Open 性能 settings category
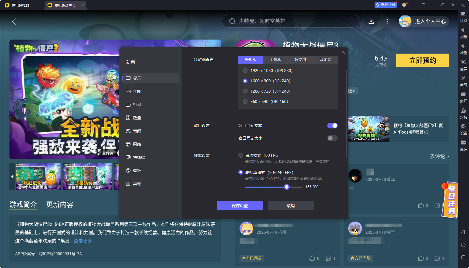The width and height of the screenshot is (469, 268). coord(151,91)
